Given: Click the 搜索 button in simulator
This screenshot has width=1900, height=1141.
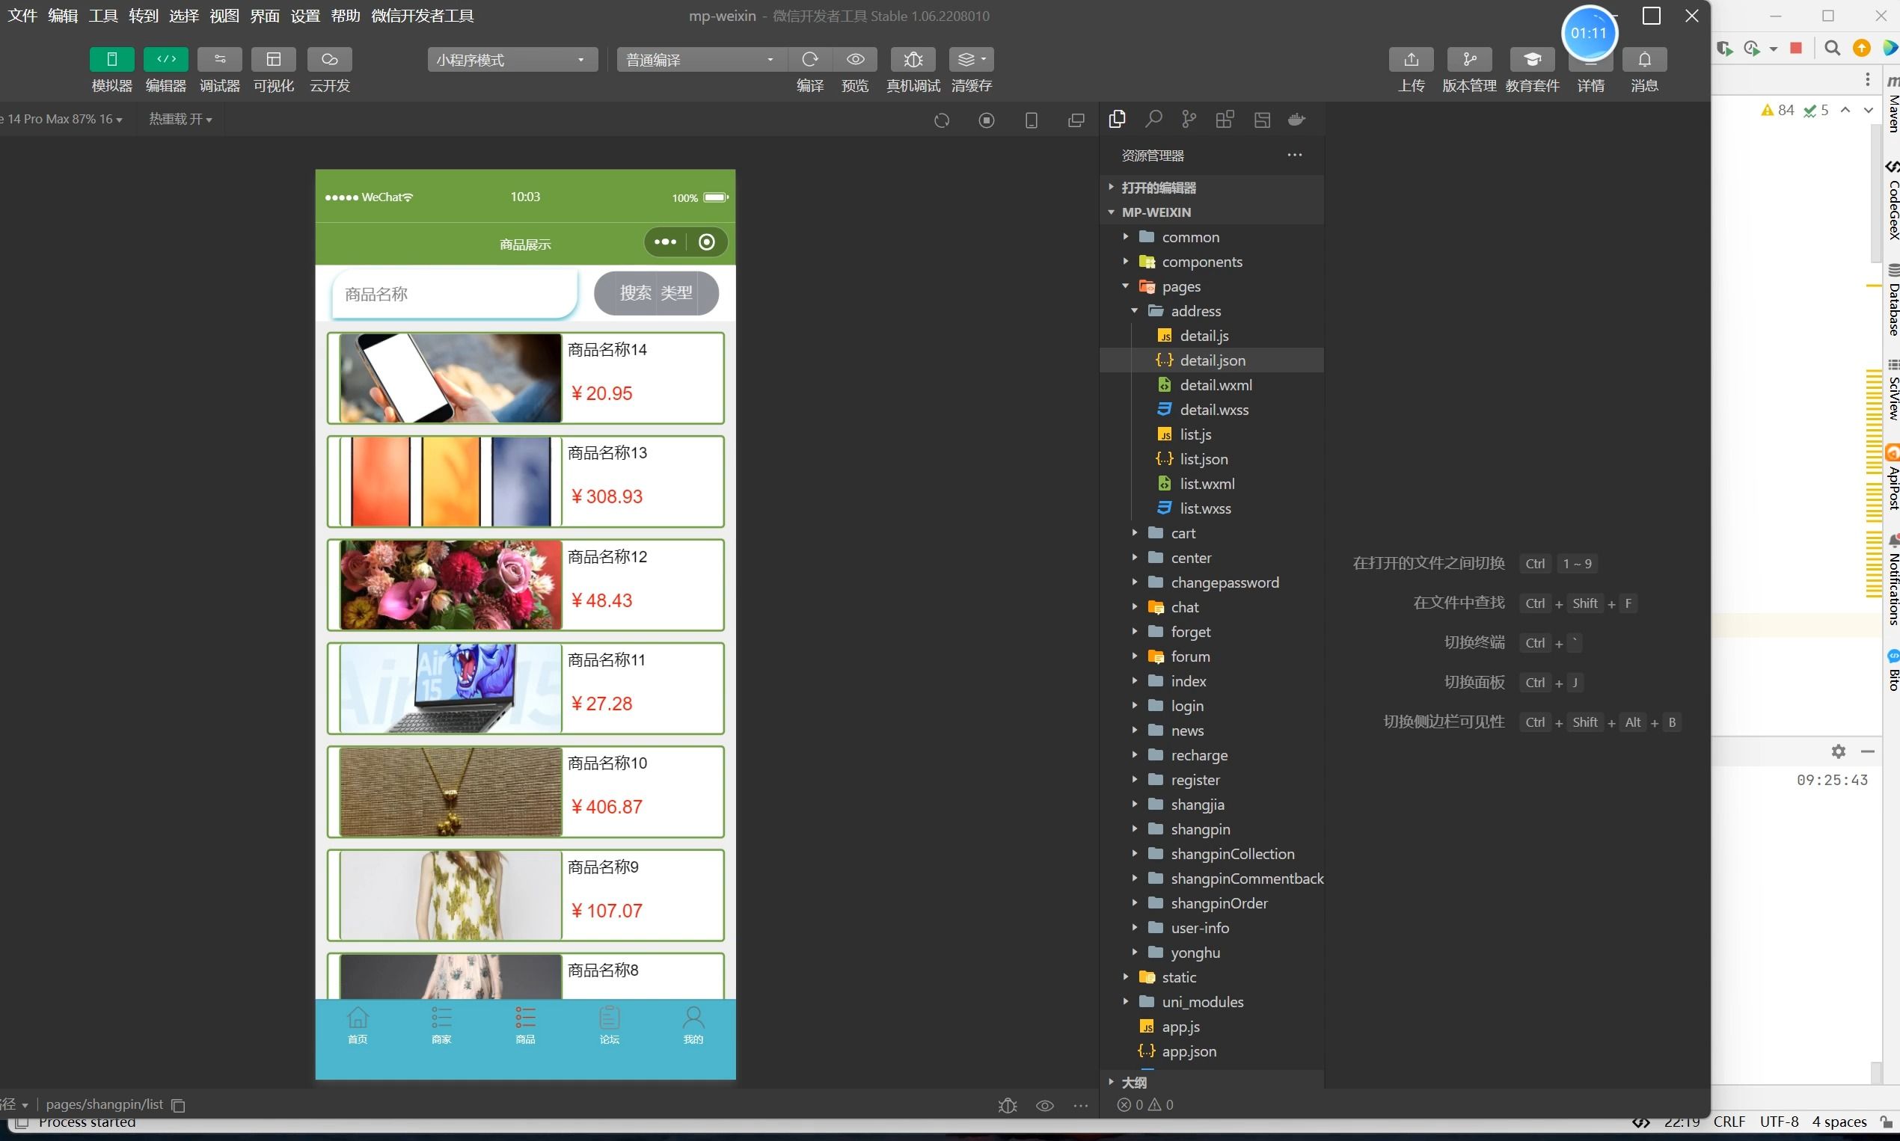Looking at the screenshot, I should (x=635, y=293).
